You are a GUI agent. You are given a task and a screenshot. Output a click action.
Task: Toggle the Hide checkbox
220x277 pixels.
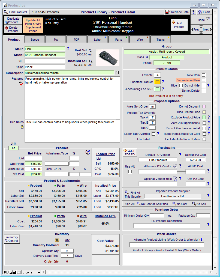tap(181, 85)
